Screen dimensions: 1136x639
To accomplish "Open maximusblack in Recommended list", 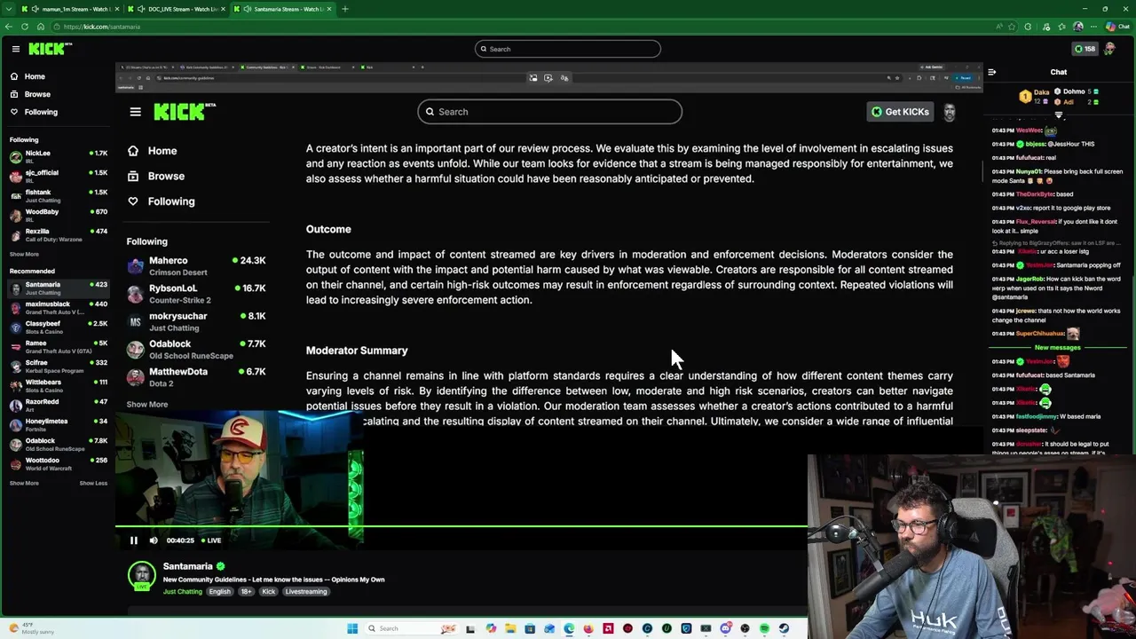I will [58, 307].
